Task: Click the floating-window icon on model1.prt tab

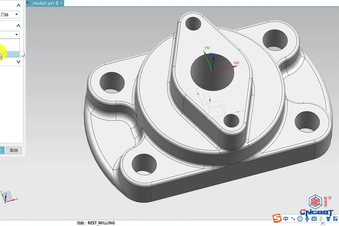Action: coord(57,3)
